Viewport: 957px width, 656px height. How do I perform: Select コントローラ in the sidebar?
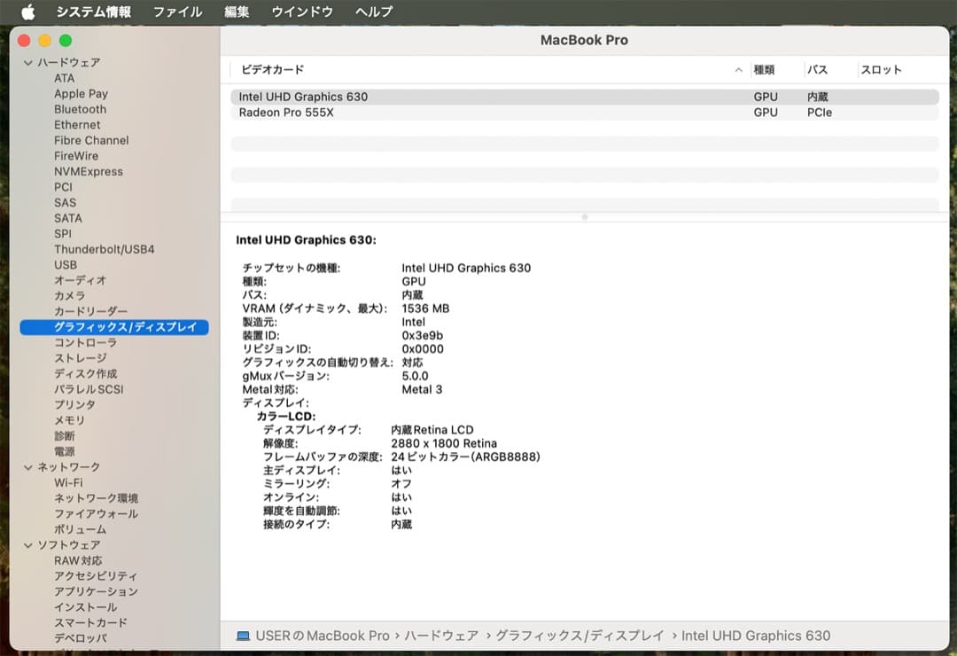coord(85,343)
